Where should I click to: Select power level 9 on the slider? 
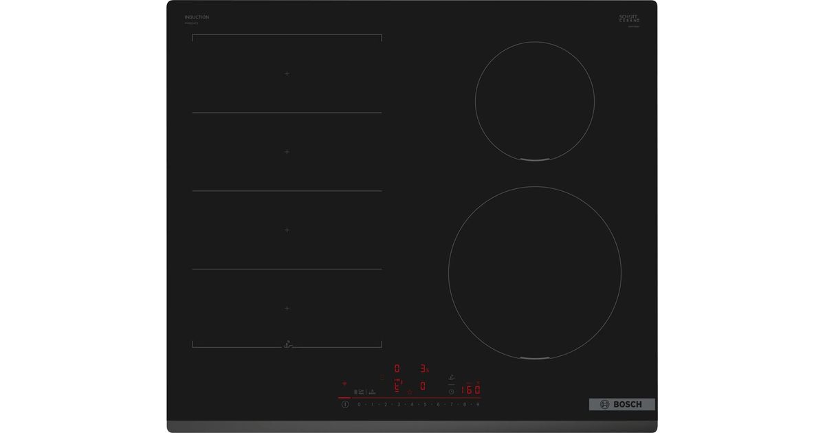[478, 404]
